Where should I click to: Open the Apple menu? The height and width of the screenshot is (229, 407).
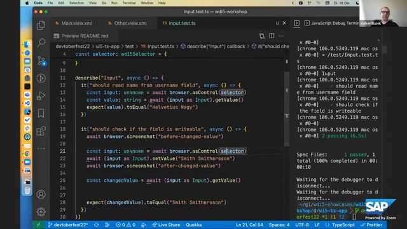27,3
